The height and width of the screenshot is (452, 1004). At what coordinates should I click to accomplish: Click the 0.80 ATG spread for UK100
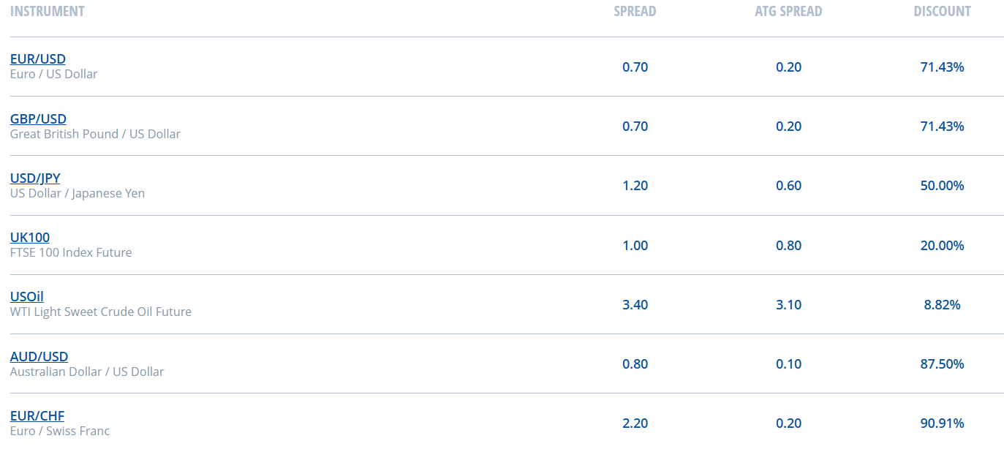point(788,246)
